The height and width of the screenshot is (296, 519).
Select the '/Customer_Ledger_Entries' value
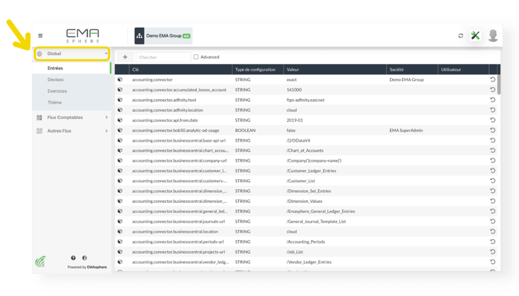pos(311,171)
